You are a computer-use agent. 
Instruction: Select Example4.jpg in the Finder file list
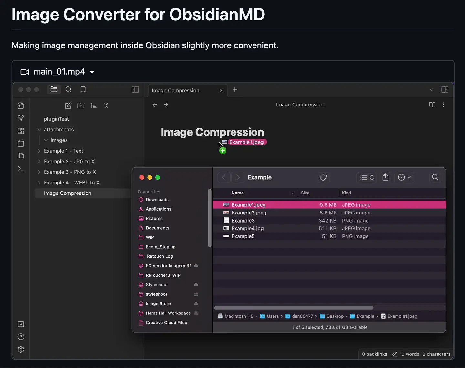329,228
